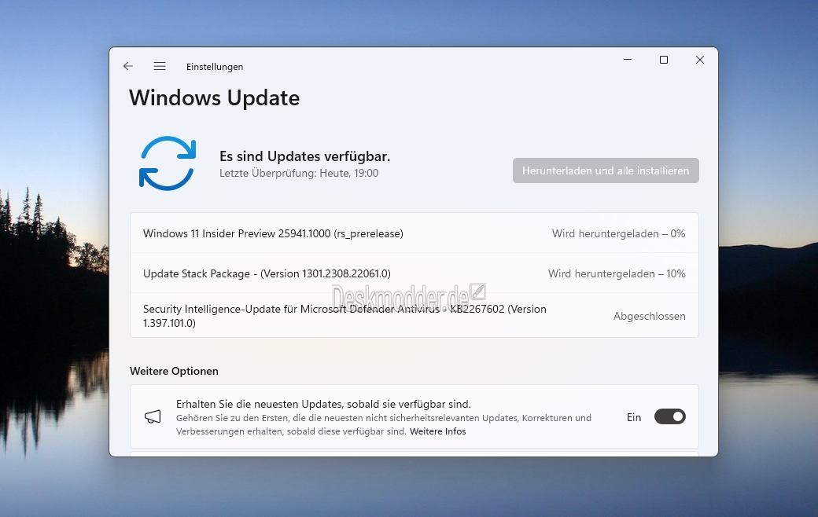Close the Einstellungen window

pyautogui.click(x=700, y=60)
